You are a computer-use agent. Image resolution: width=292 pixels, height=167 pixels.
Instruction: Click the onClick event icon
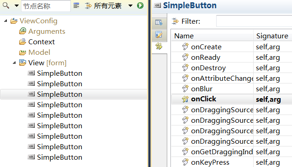point(185,99)
